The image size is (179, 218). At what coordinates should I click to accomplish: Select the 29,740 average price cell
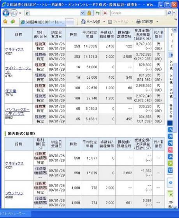tap(90, 98)
